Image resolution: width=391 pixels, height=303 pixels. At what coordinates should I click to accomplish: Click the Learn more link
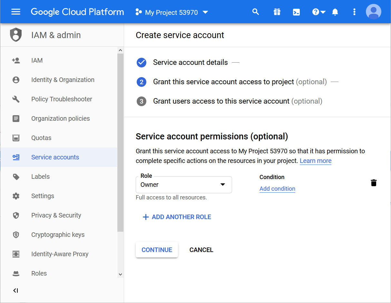tap(316, 161)
